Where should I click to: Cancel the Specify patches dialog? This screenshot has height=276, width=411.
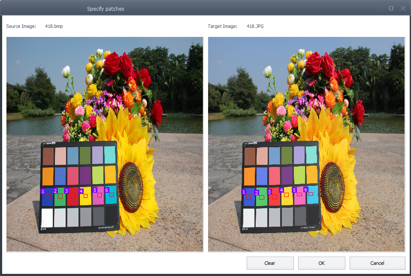coord(377,263)
